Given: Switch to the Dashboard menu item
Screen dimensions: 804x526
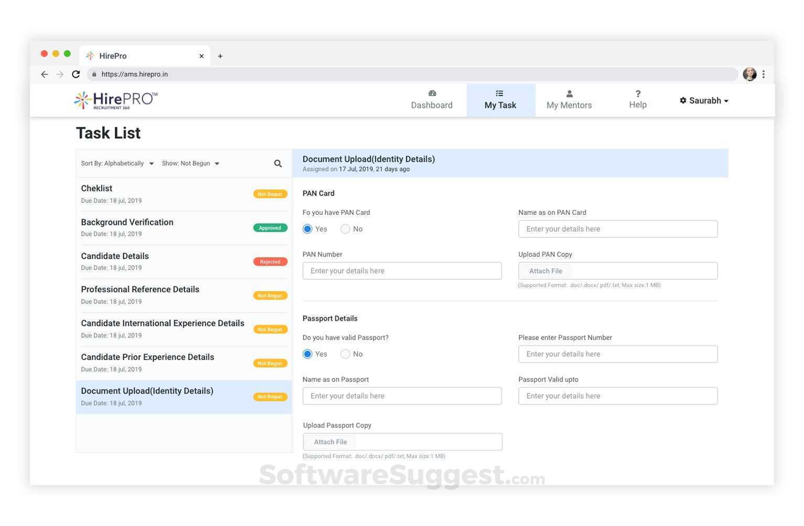Looking at the screenshot, I should point(431,105).
